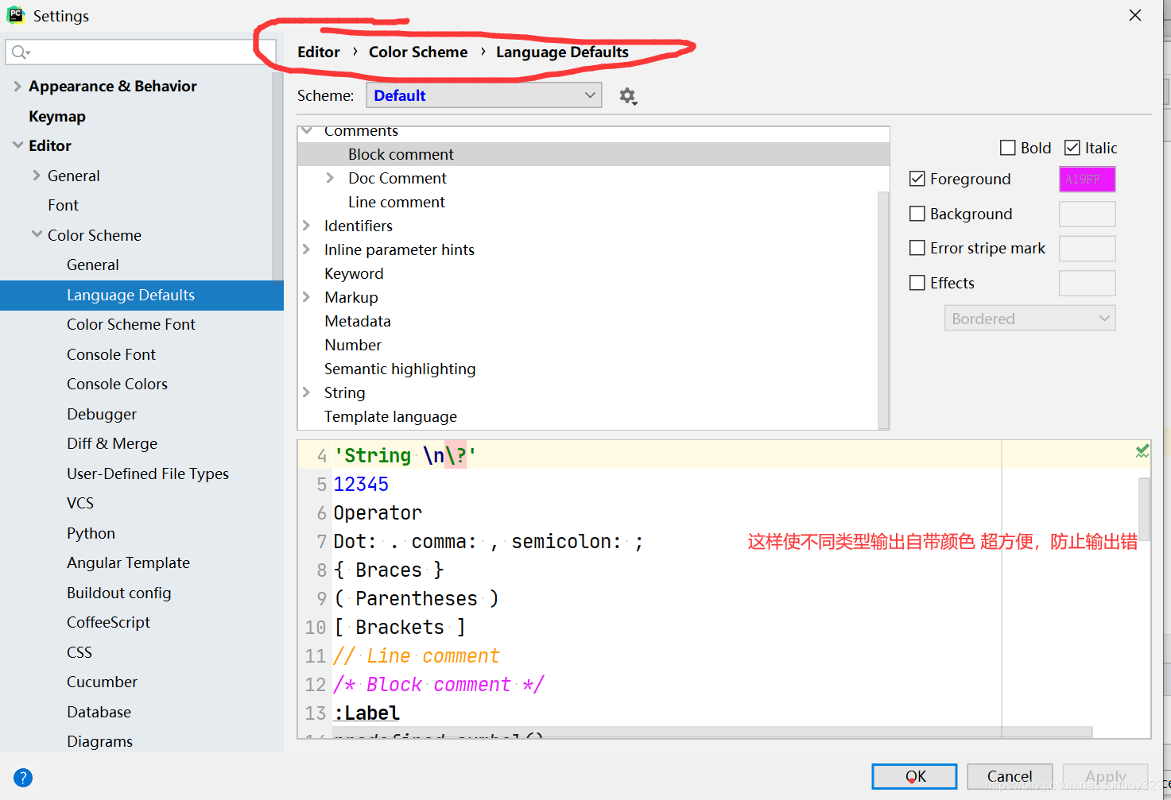1171x800 pixels.
Task: Select Cucumber color scheme entry
Action: pos(102,682)
